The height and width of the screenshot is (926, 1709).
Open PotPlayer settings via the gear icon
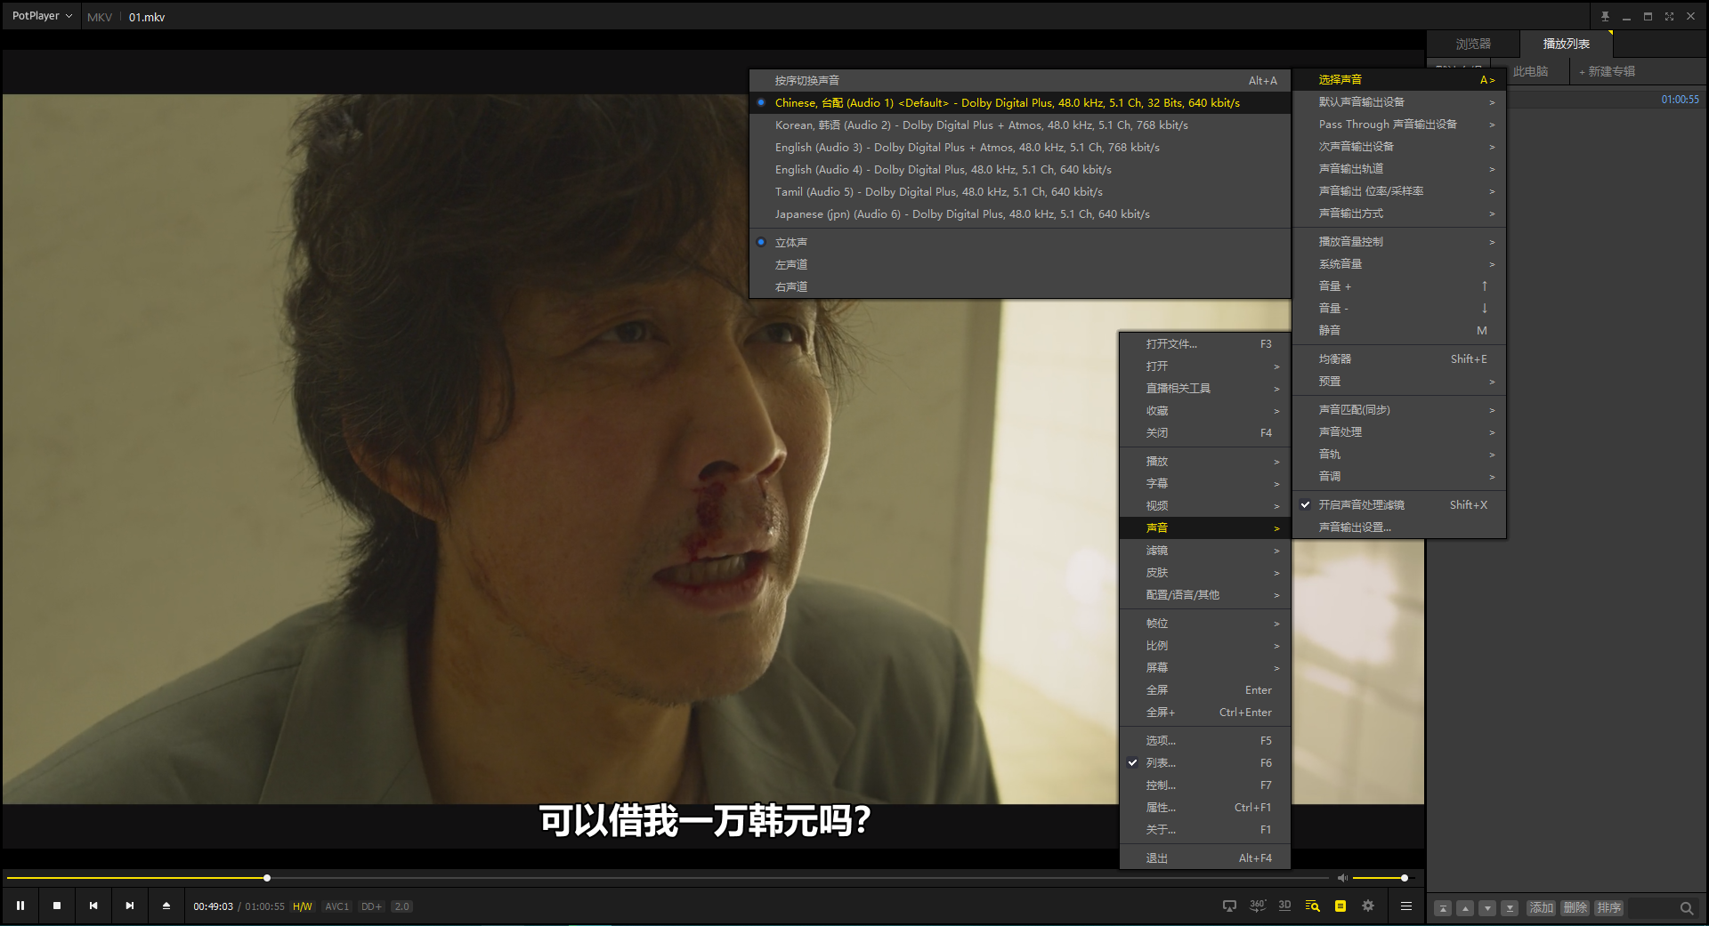[x=1367, y=906]
